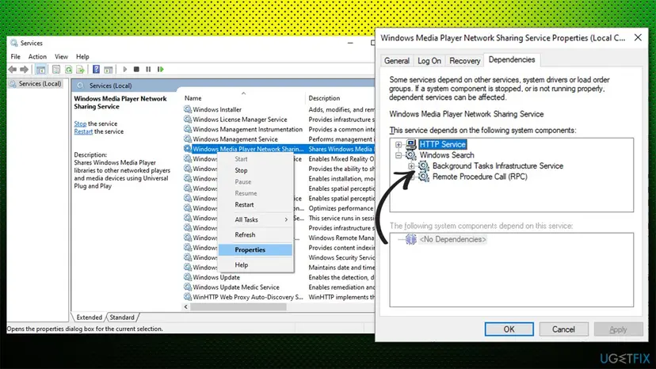Click the Restart Service toolbar icon
The height and width of the screenshot is (369, 656).
160,70
